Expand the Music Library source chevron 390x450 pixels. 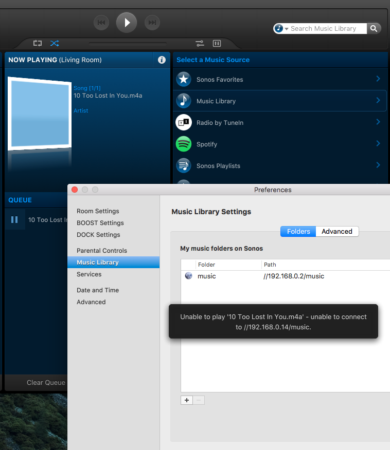(x=378, y=100)
